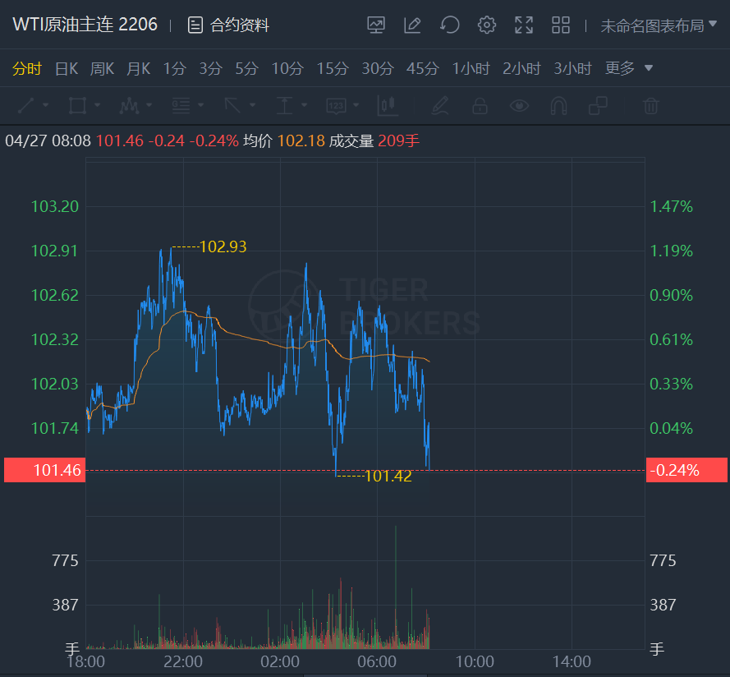Click the 14:00 time axis label
This screenshot has width=730, height=677.
[572, 661]
